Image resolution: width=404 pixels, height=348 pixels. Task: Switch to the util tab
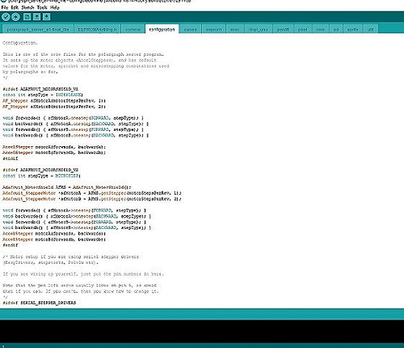(371, 29)
